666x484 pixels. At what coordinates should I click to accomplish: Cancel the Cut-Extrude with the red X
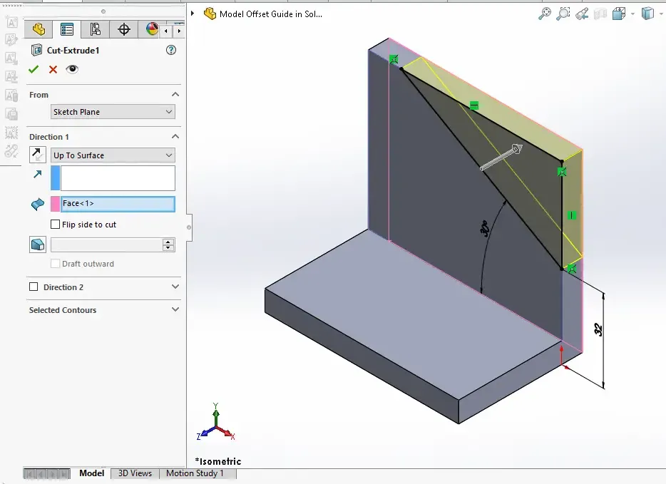[x=53, y=69]
